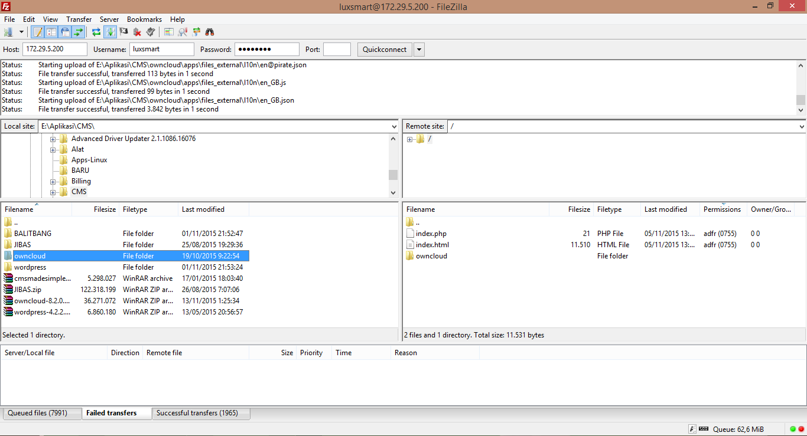The image size is (807, 436).
Task: Click the Host input field
Action: coord(55,50)
